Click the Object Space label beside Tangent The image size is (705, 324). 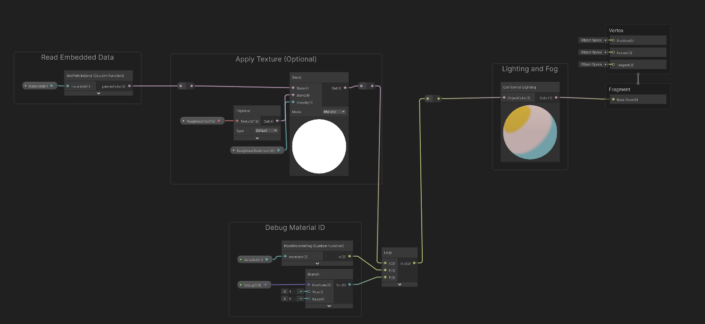592,64
